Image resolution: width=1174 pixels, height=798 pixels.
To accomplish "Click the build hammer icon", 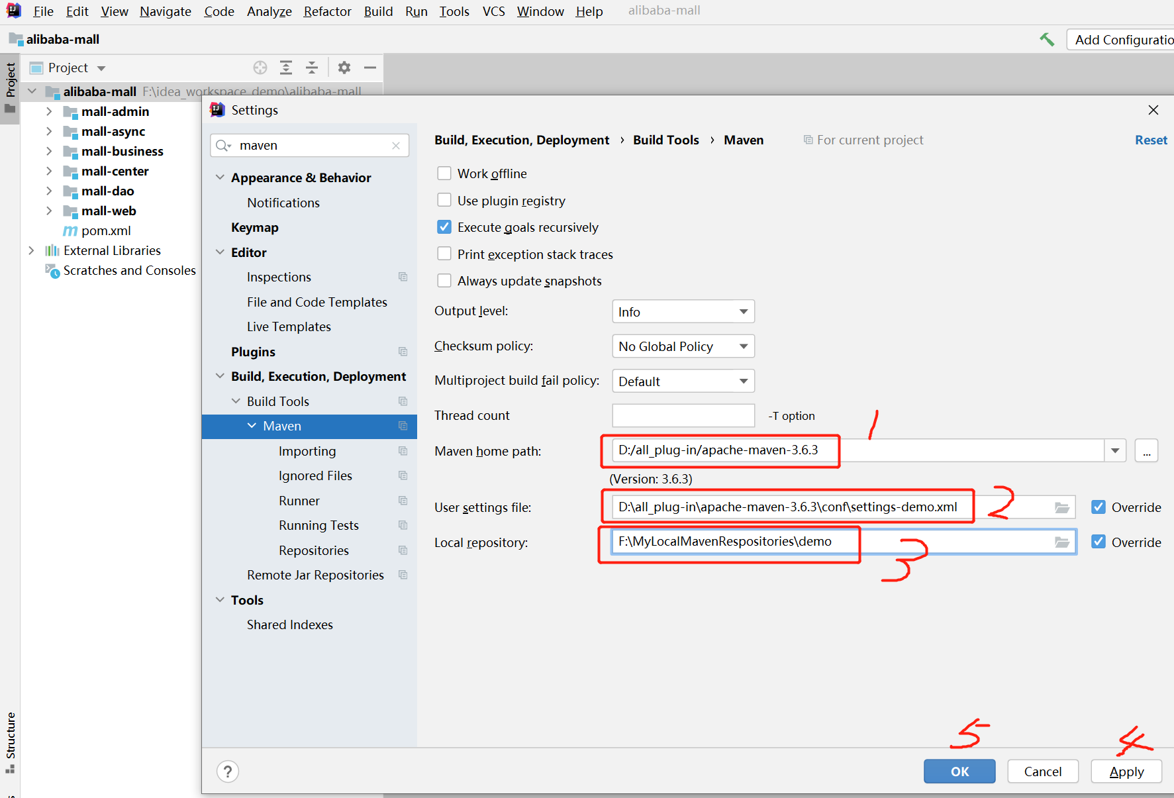I will point(1047,40).
